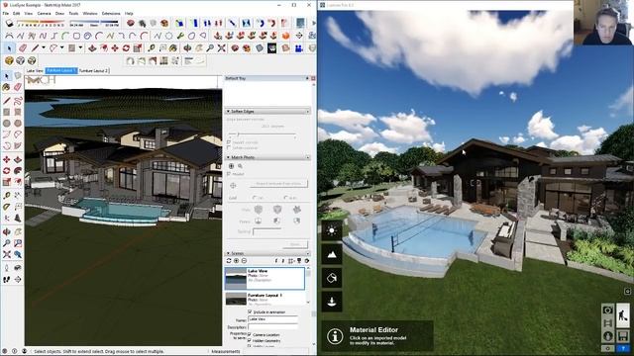
Task: Select the 3D Text tool in left toolset
Action: tap(18, 219)
